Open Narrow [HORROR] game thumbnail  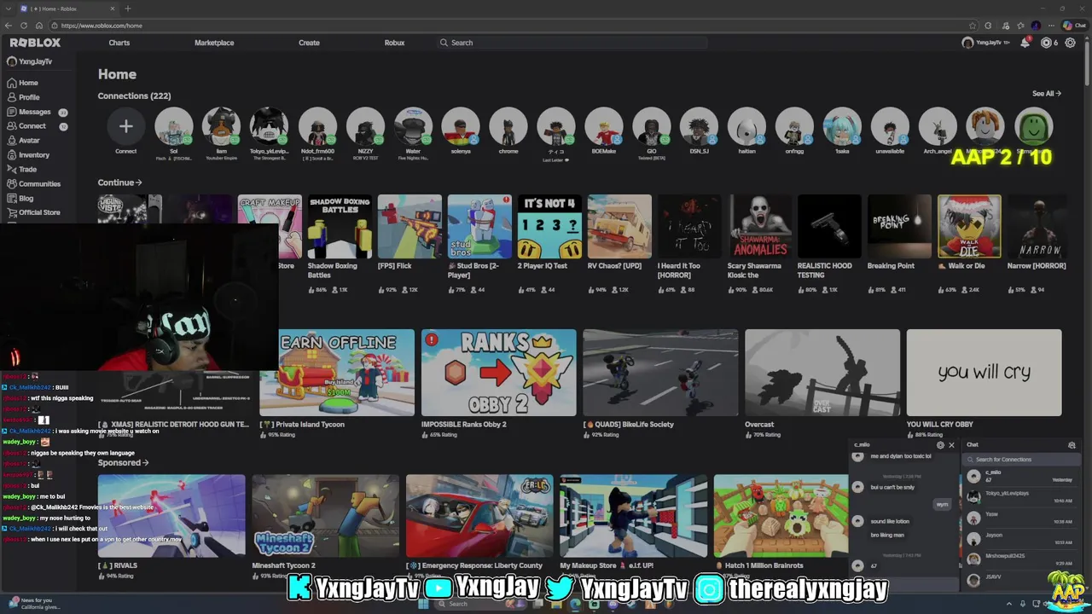tap(1038, 226)
